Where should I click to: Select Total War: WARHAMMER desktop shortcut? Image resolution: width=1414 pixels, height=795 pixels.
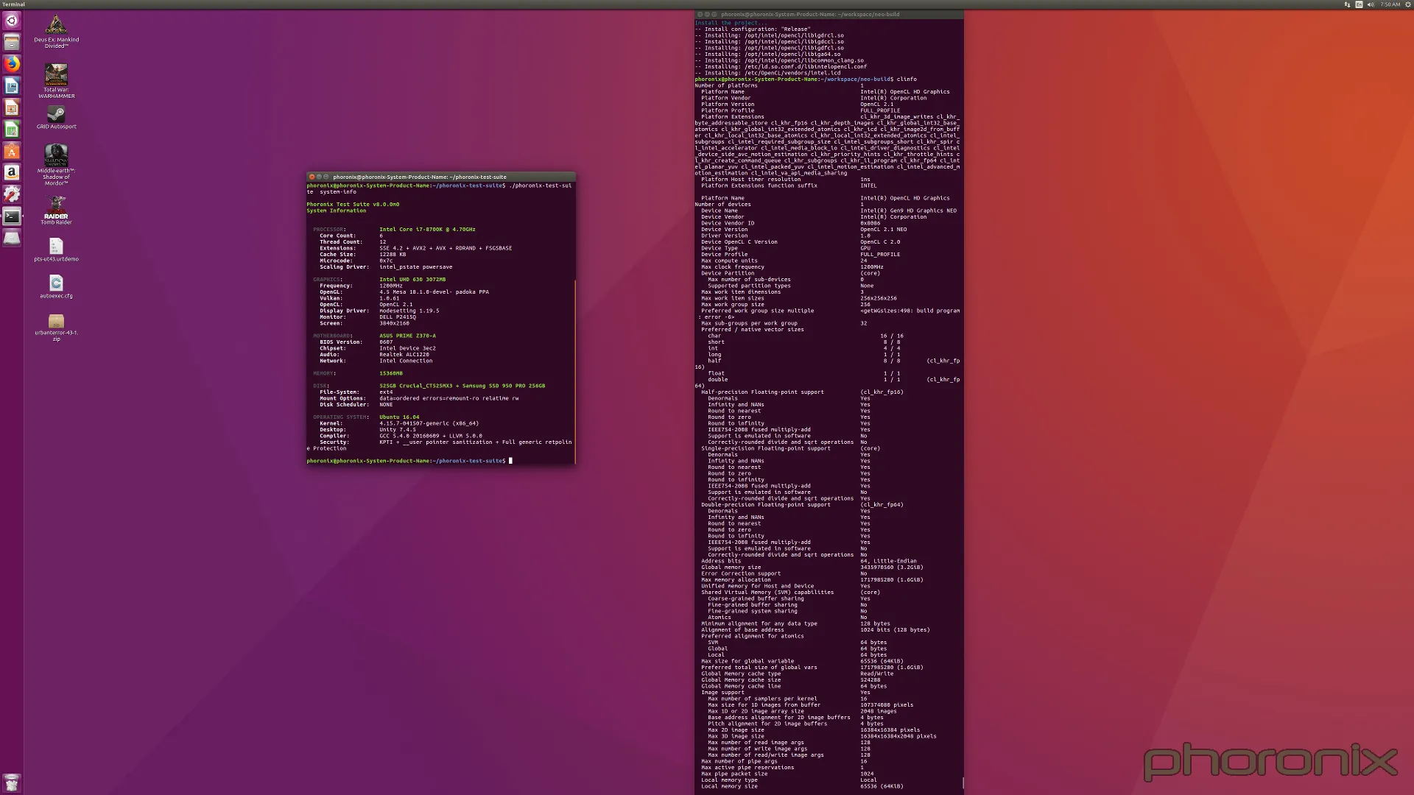tap(56, 82)
